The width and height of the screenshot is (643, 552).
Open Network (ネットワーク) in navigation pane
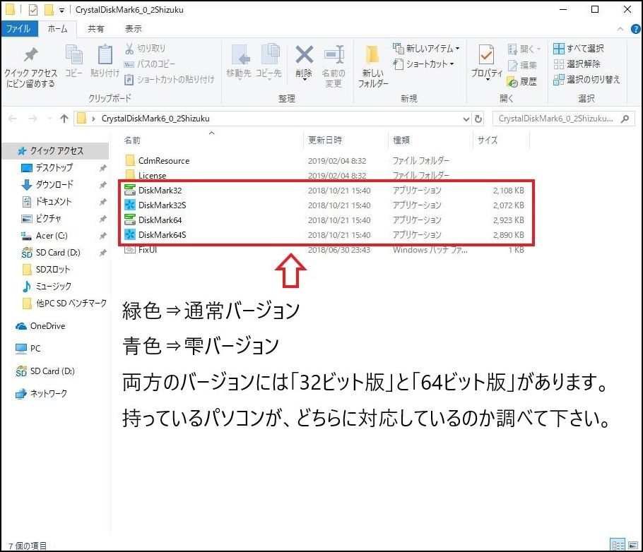(x=48, y=394)
